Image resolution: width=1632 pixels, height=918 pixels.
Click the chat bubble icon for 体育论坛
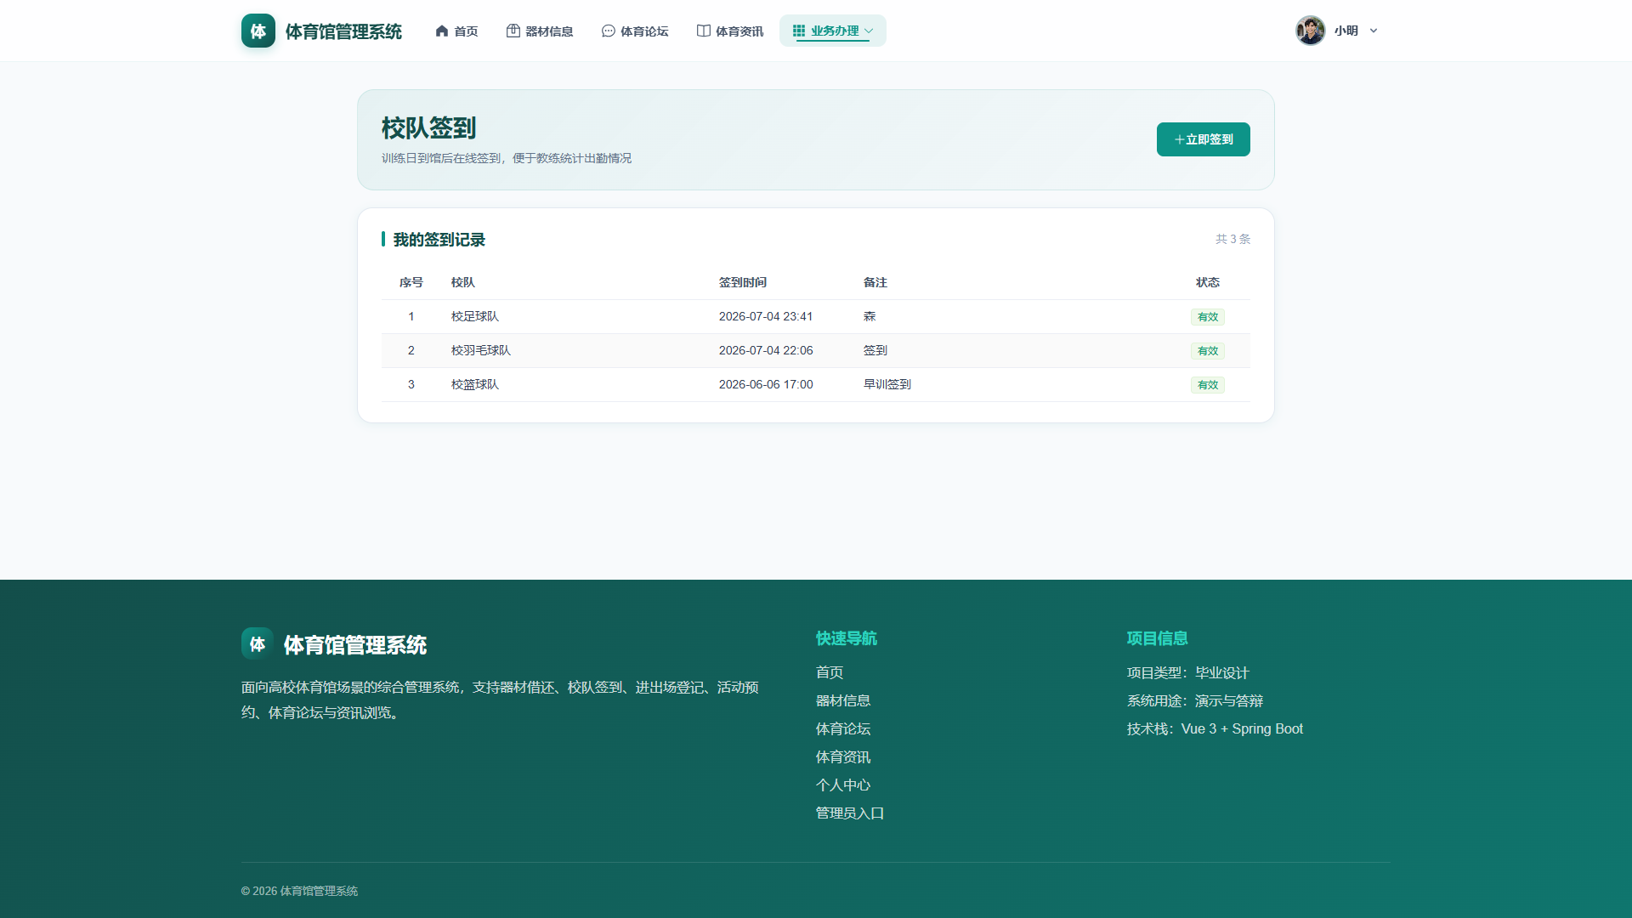tap(609, 31)
